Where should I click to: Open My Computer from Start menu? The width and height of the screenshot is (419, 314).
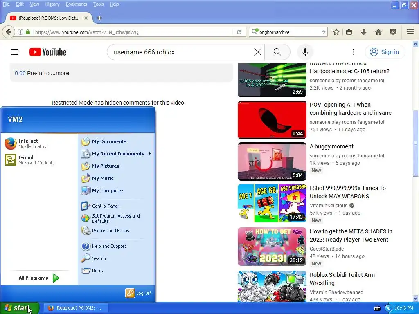pyautogui.click(x=117, y=191)
